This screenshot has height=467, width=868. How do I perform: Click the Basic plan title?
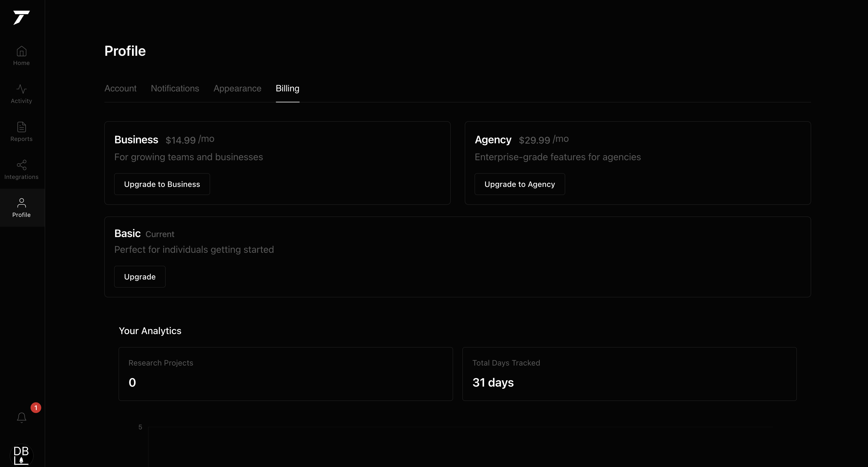pyautogui.click(x=127, y=233)
